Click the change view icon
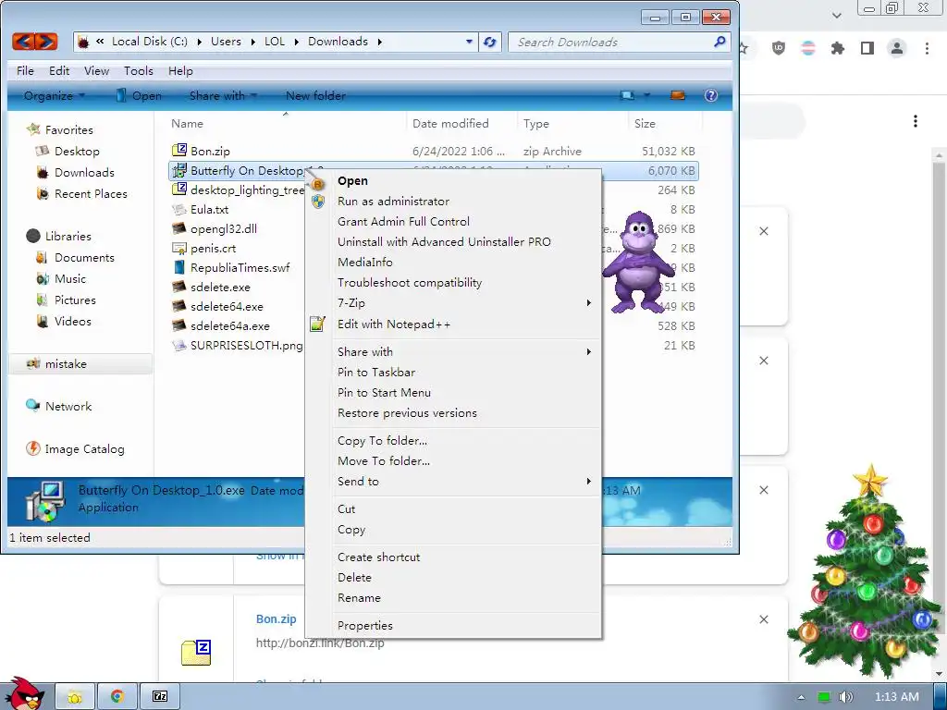 pos(628,95)
